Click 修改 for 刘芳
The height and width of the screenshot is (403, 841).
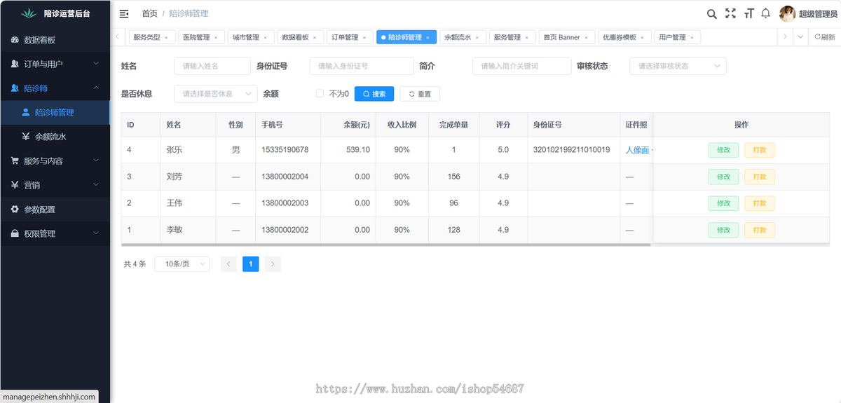point(723,177)
